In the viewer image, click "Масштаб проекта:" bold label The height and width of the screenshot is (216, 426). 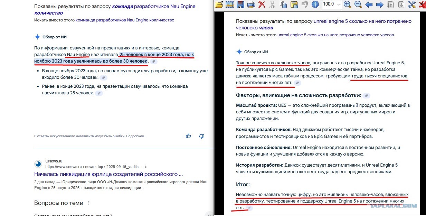(256, 105)
